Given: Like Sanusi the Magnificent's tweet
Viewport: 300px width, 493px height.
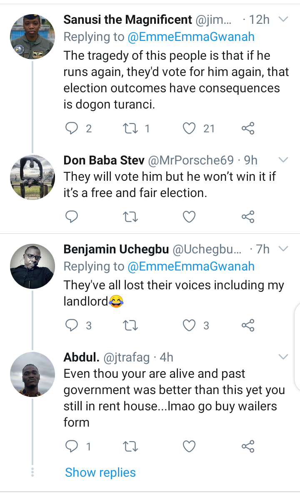Looking at the screenshot, I should click(x=189, y=128).
